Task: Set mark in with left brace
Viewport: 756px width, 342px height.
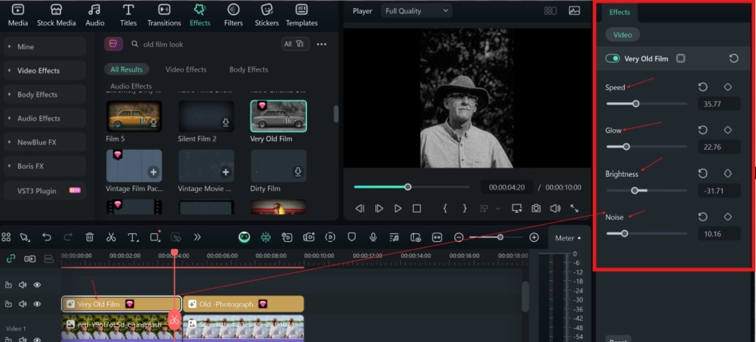Action: pyautogui.click(x=445, y=209)
